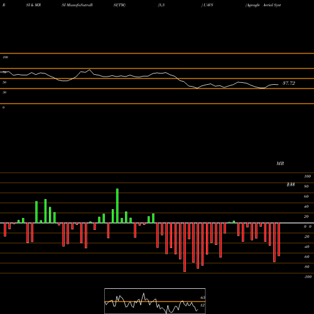Click the -80 label on MR axis

click(x=306, y=267)
